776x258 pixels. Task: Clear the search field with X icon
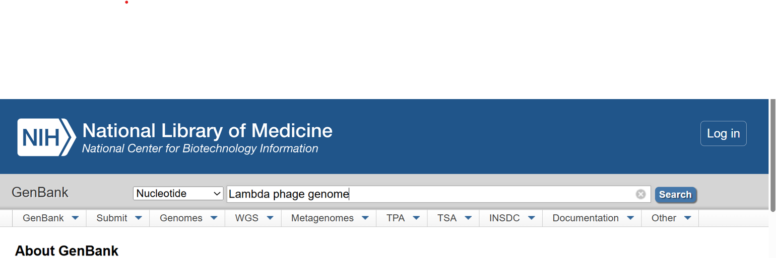[640, 194]
